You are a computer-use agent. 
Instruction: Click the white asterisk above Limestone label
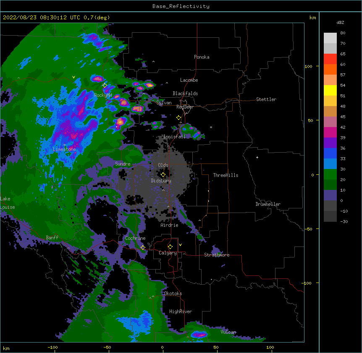click(64, 145)
